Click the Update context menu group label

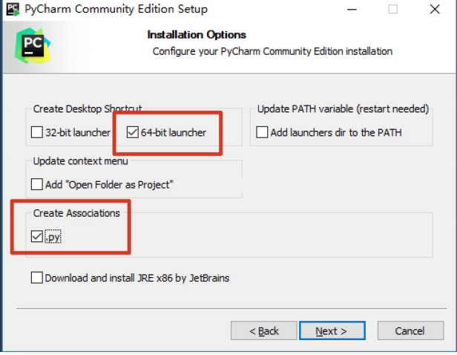tap(80, 161)
